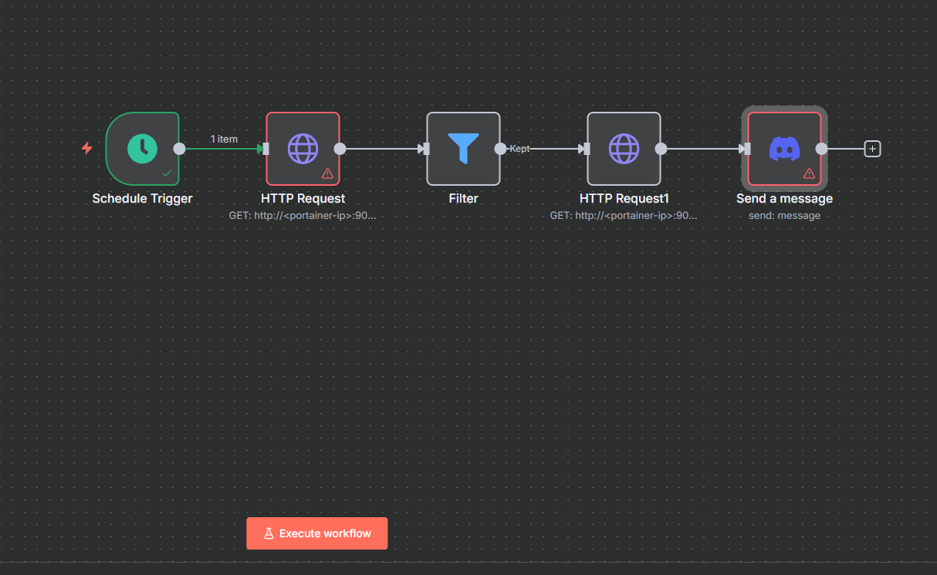Click the "send: message" subtitle text

784,216
